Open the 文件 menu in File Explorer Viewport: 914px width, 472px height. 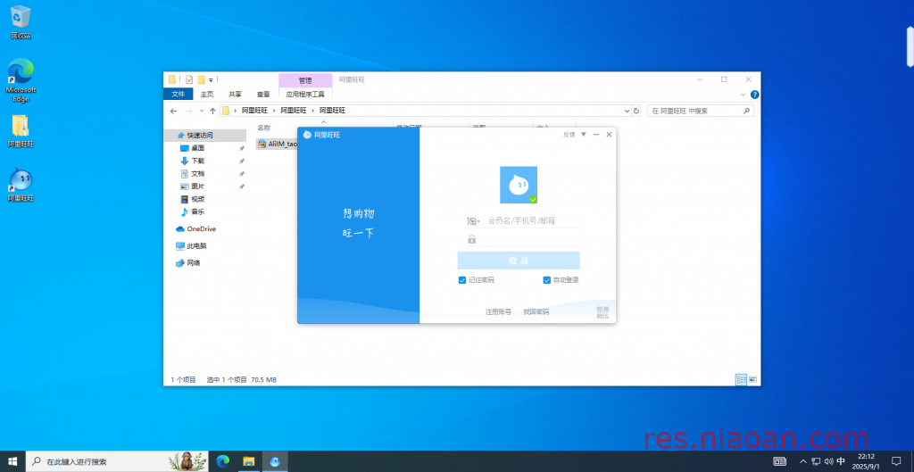pyautogui.click(x=179, y=95)
